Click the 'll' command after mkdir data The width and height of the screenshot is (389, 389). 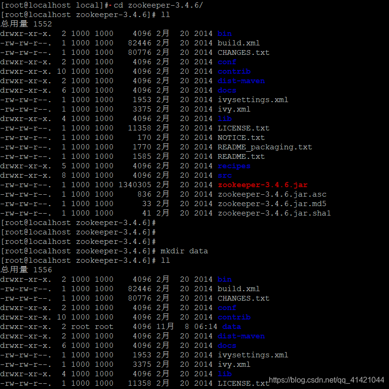166,260
